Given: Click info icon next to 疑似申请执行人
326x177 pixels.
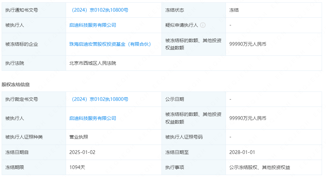Looking at the screenshot, I should click(x=203, y=25).
